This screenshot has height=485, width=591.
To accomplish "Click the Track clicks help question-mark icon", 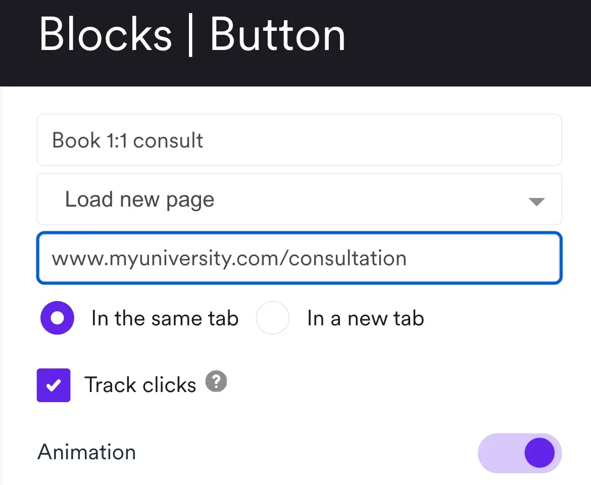I will [216, 381].
